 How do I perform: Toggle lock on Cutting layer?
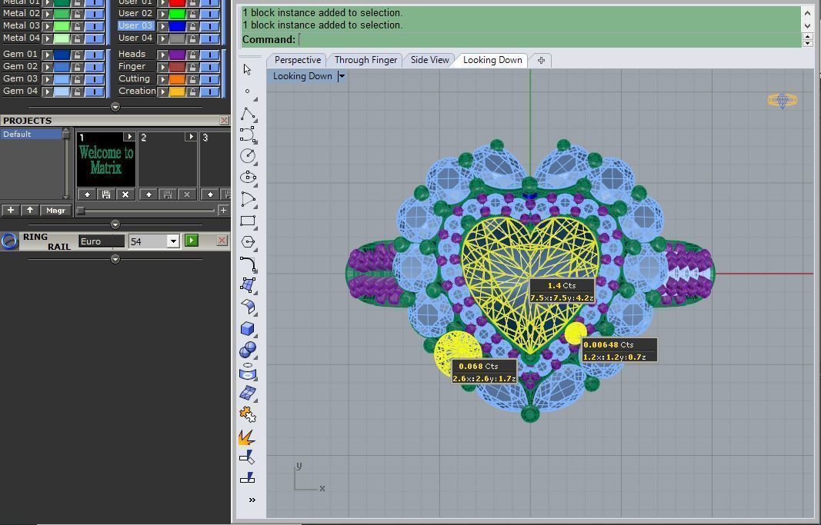click(192, 79)
